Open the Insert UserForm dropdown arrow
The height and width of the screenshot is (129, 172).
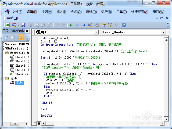coord(18,25)
